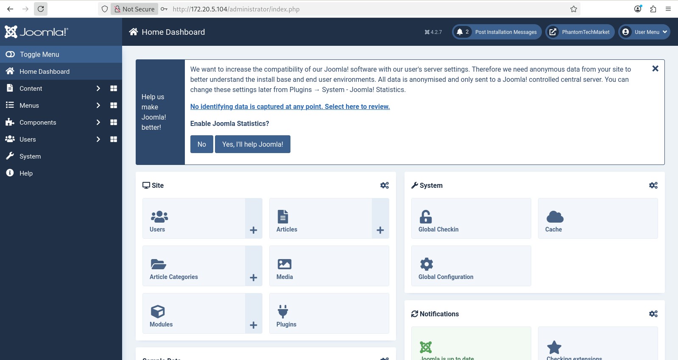The image size is (678, 360).
Task: Open the User Menu dropdown
Action: pyautogui.click(x=645, y=32)
